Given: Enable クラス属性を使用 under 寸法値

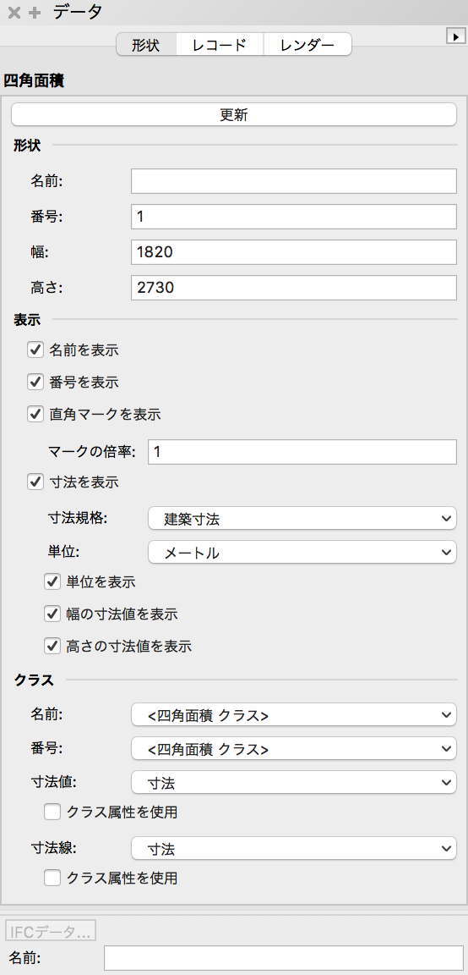Looking at the screenshot, I should click(x=52, y=812).
